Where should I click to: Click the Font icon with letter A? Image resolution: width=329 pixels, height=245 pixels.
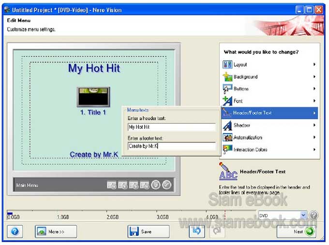point(227,101)
